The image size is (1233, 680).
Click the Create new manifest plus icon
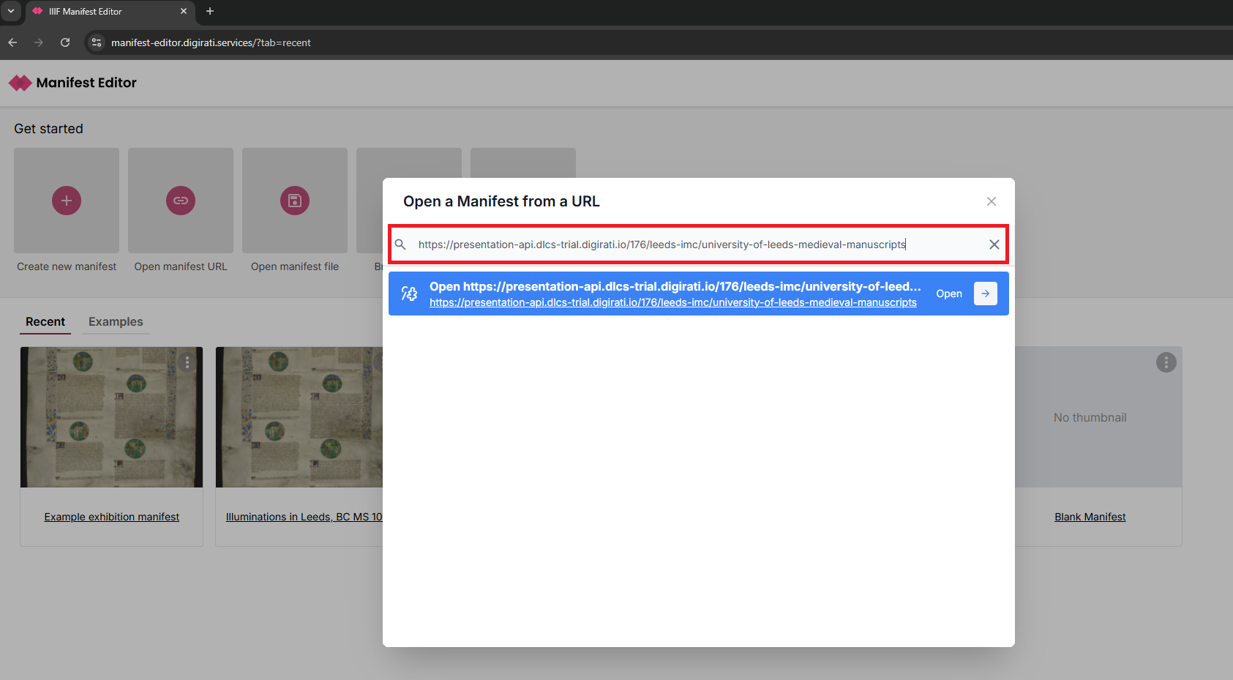pos(67,201)
